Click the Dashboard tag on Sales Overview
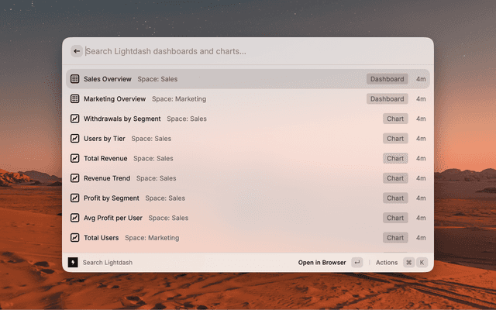This screenshot has width=496, height=310. pyautogui.click(x=387, y=79)
